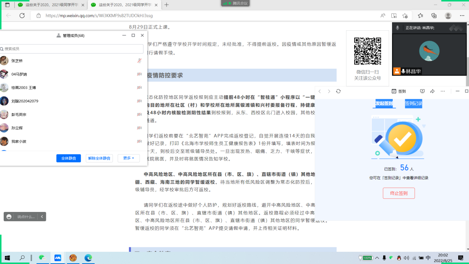Viewport: 469px width, 264px height.
Task: Switch to the 签到记录 tab
Action: [x=413, y=104]
